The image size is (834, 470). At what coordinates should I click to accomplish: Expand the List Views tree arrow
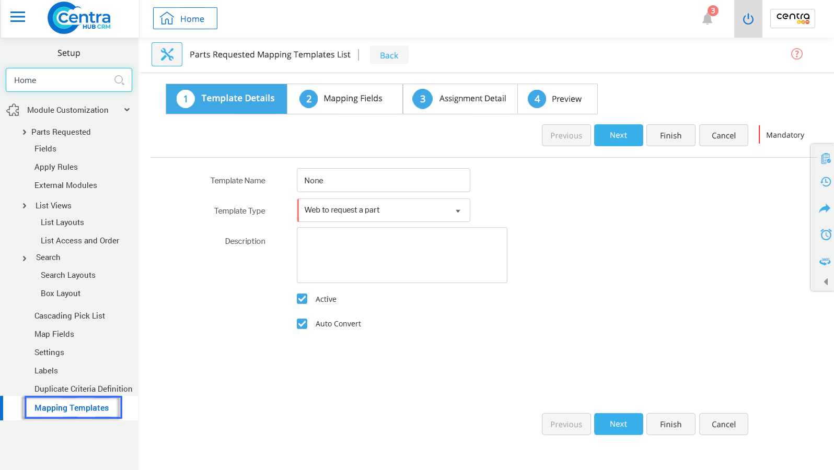click(x=24, y=206)
